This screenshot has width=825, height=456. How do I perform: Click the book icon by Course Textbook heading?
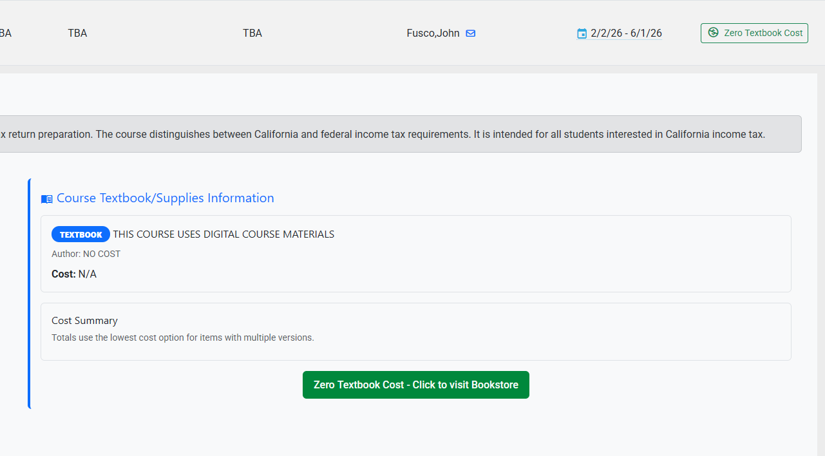(47, 199)
